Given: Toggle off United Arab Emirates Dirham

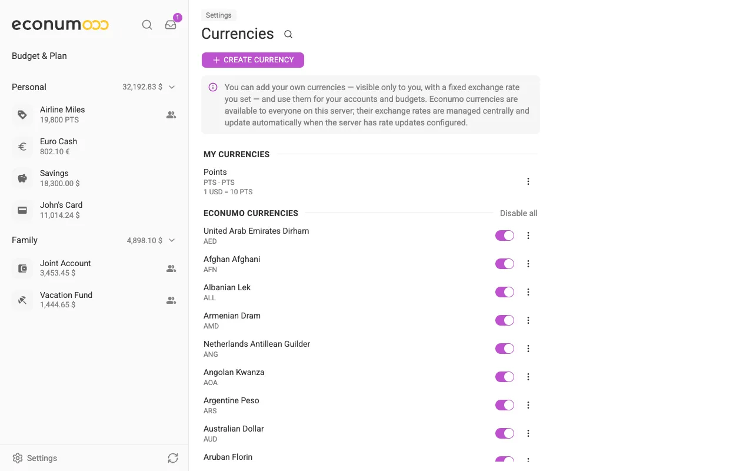Looking at the screenshot, I should (505, 235).
